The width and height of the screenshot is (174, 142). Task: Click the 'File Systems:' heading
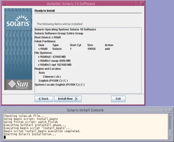43,53
